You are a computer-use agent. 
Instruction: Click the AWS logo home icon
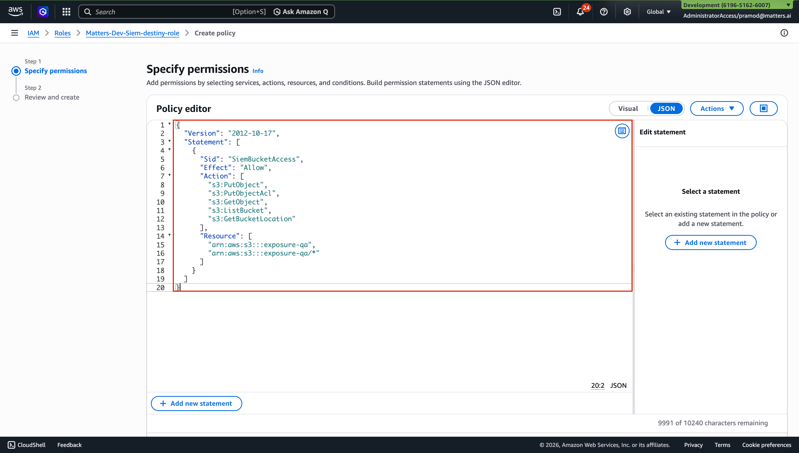point(15,11)
